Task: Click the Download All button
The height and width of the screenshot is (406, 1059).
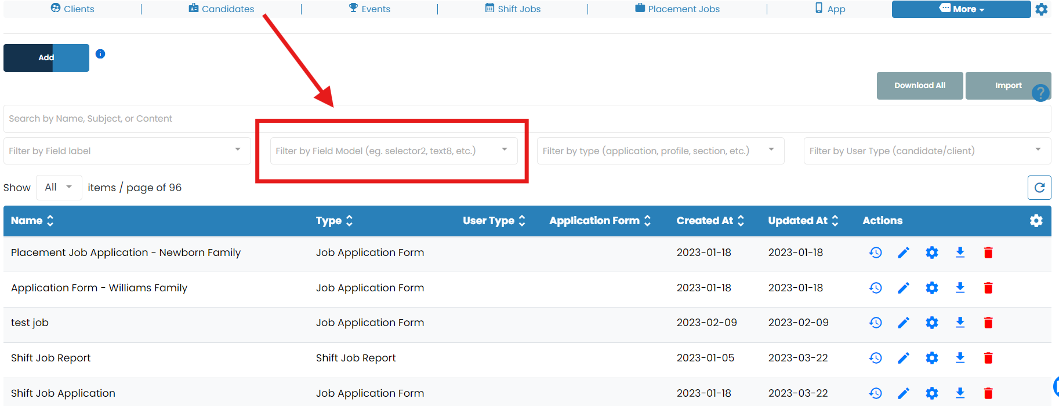Action: pos(919,86)
